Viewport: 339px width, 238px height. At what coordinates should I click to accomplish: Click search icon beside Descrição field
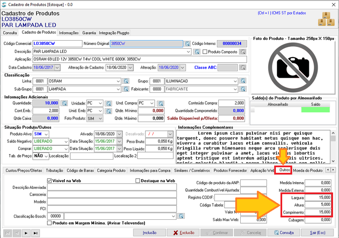click(197, 52)
